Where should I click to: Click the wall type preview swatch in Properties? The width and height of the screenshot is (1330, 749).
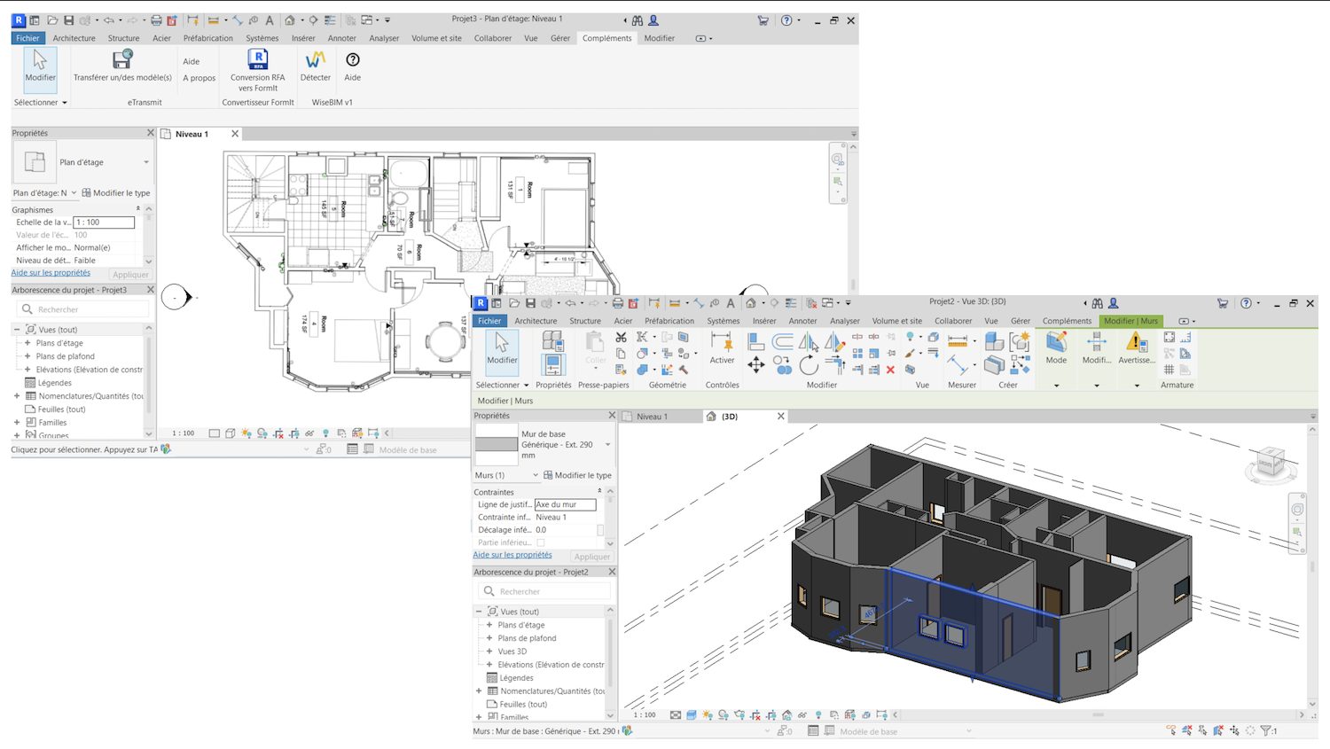pos(496,443)
